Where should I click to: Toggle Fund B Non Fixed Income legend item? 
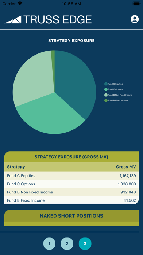[118, 95]
